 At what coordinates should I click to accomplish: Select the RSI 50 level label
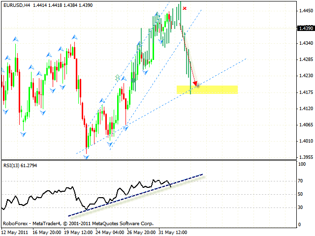click(x=300, y=194)
